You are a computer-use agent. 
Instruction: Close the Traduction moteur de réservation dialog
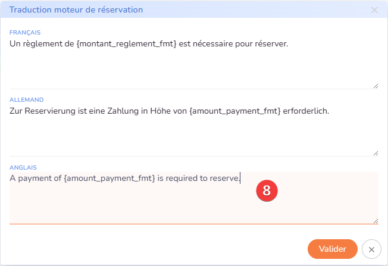(x=374, y=10)
